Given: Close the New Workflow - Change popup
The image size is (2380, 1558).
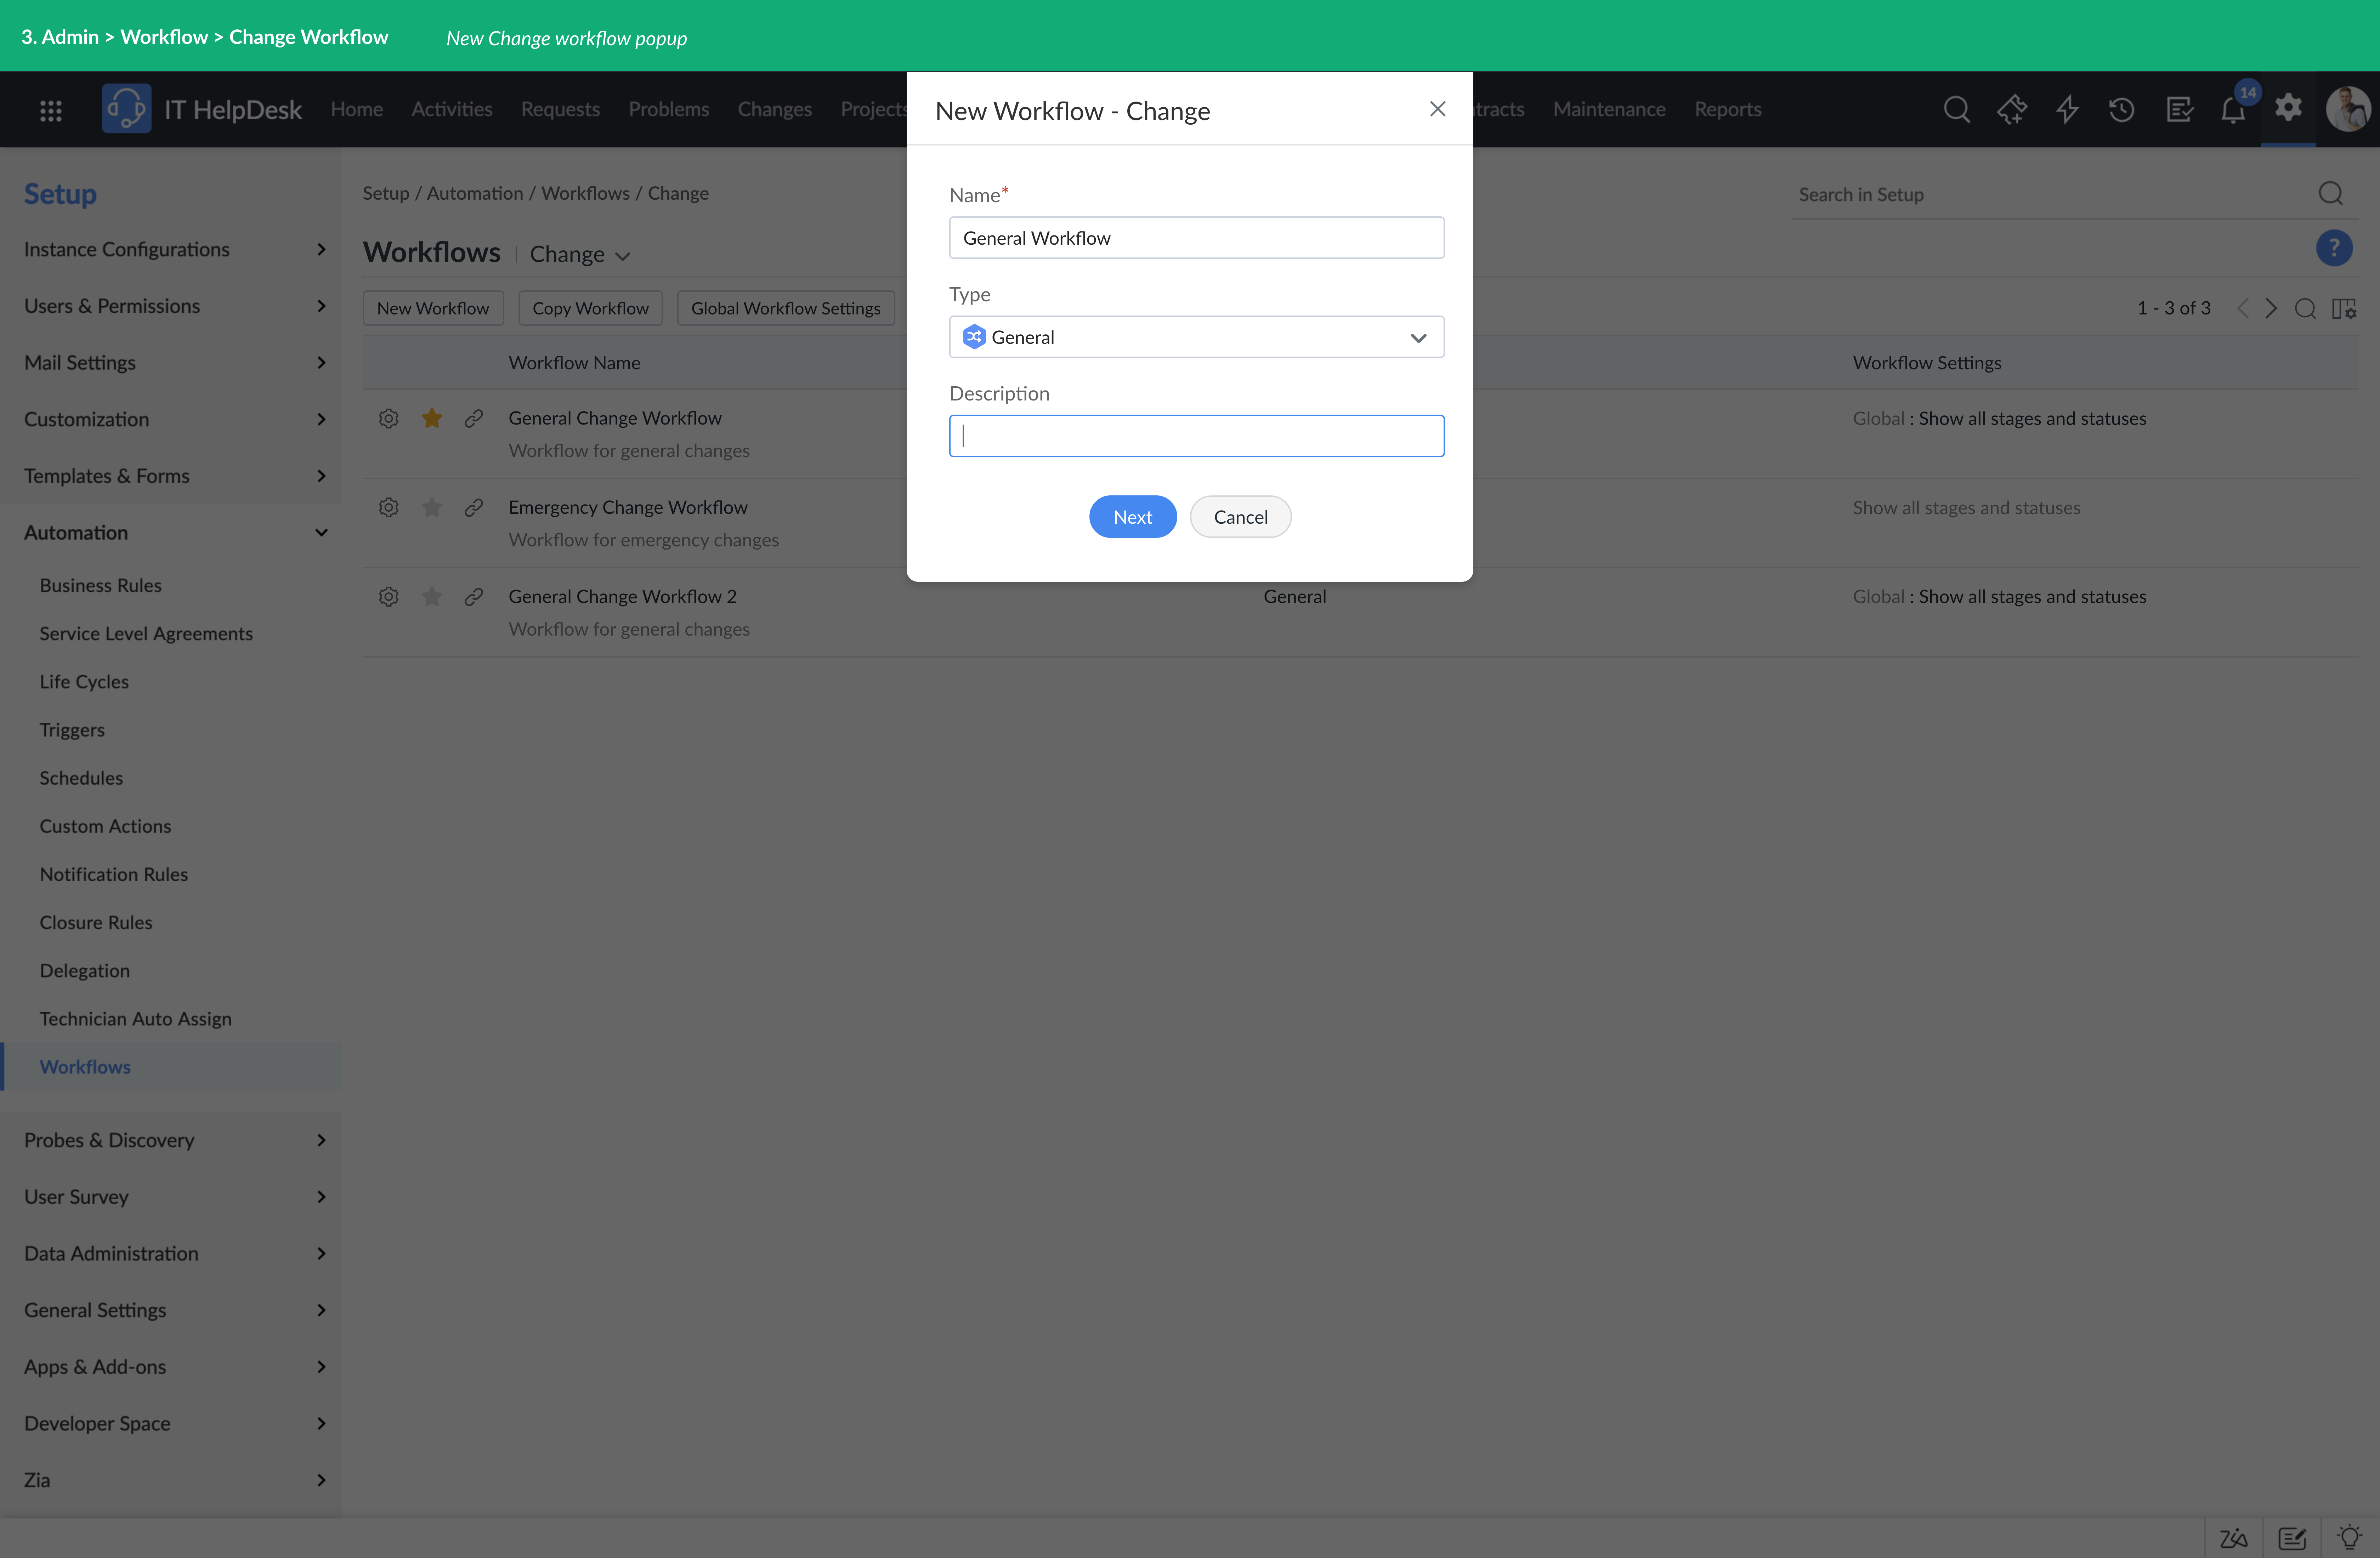Looking at the screenshot, I should point(1438,109).
